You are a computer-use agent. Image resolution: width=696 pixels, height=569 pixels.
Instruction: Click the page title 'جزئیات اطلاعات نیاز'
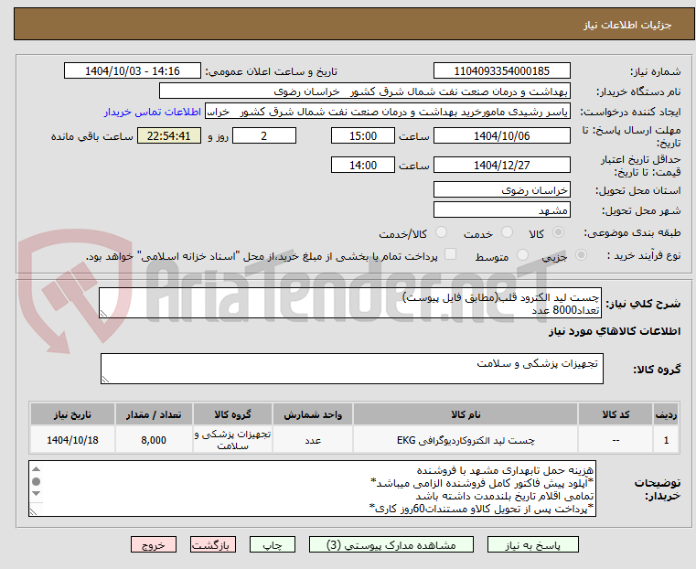[x=627, y=25]
